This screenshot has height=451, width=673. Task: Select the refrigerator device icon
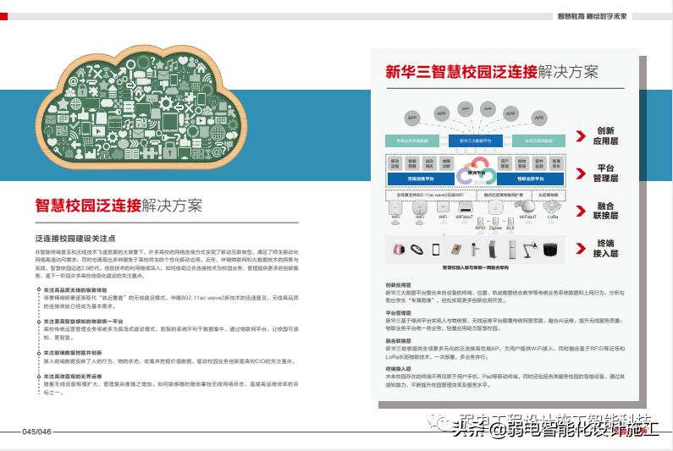click(x=512, y=250)
